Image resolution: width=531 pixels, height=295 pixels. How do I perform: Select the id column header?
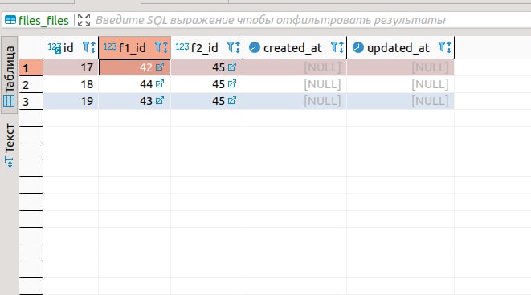pos(71,47)
